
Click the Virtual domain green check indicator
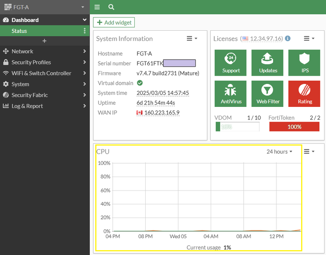point(140,83)
